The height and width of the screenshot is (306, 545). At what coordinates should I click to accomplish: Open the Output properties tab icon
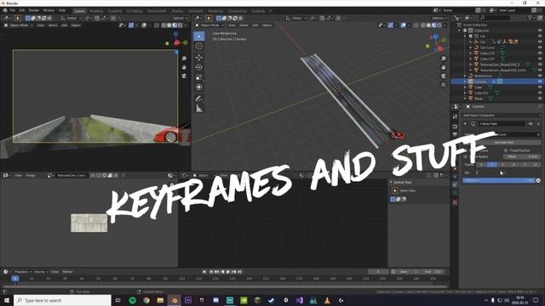point(455,134)
